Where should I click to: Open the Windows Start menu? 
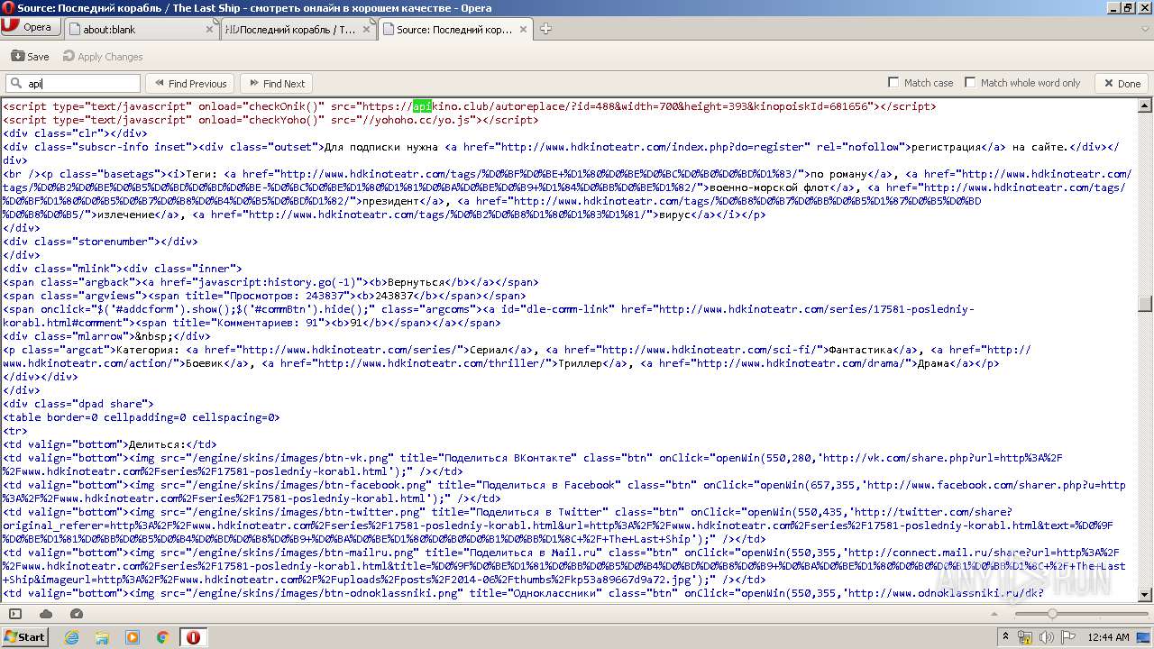pyautogui.click(x=24, y=636)
